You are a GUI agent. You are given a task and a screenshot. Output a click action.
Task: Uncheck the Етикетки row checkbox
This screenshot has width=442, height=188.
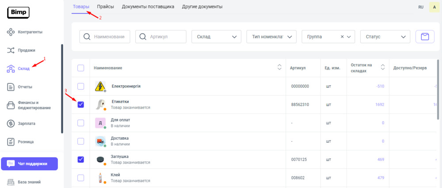tap(80, 104)
